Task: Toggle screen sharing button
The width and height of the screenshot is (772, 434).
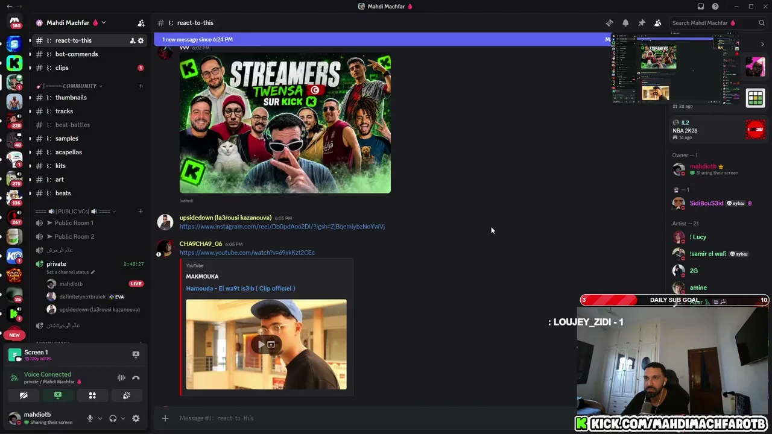Action: (x=58, y=395)
